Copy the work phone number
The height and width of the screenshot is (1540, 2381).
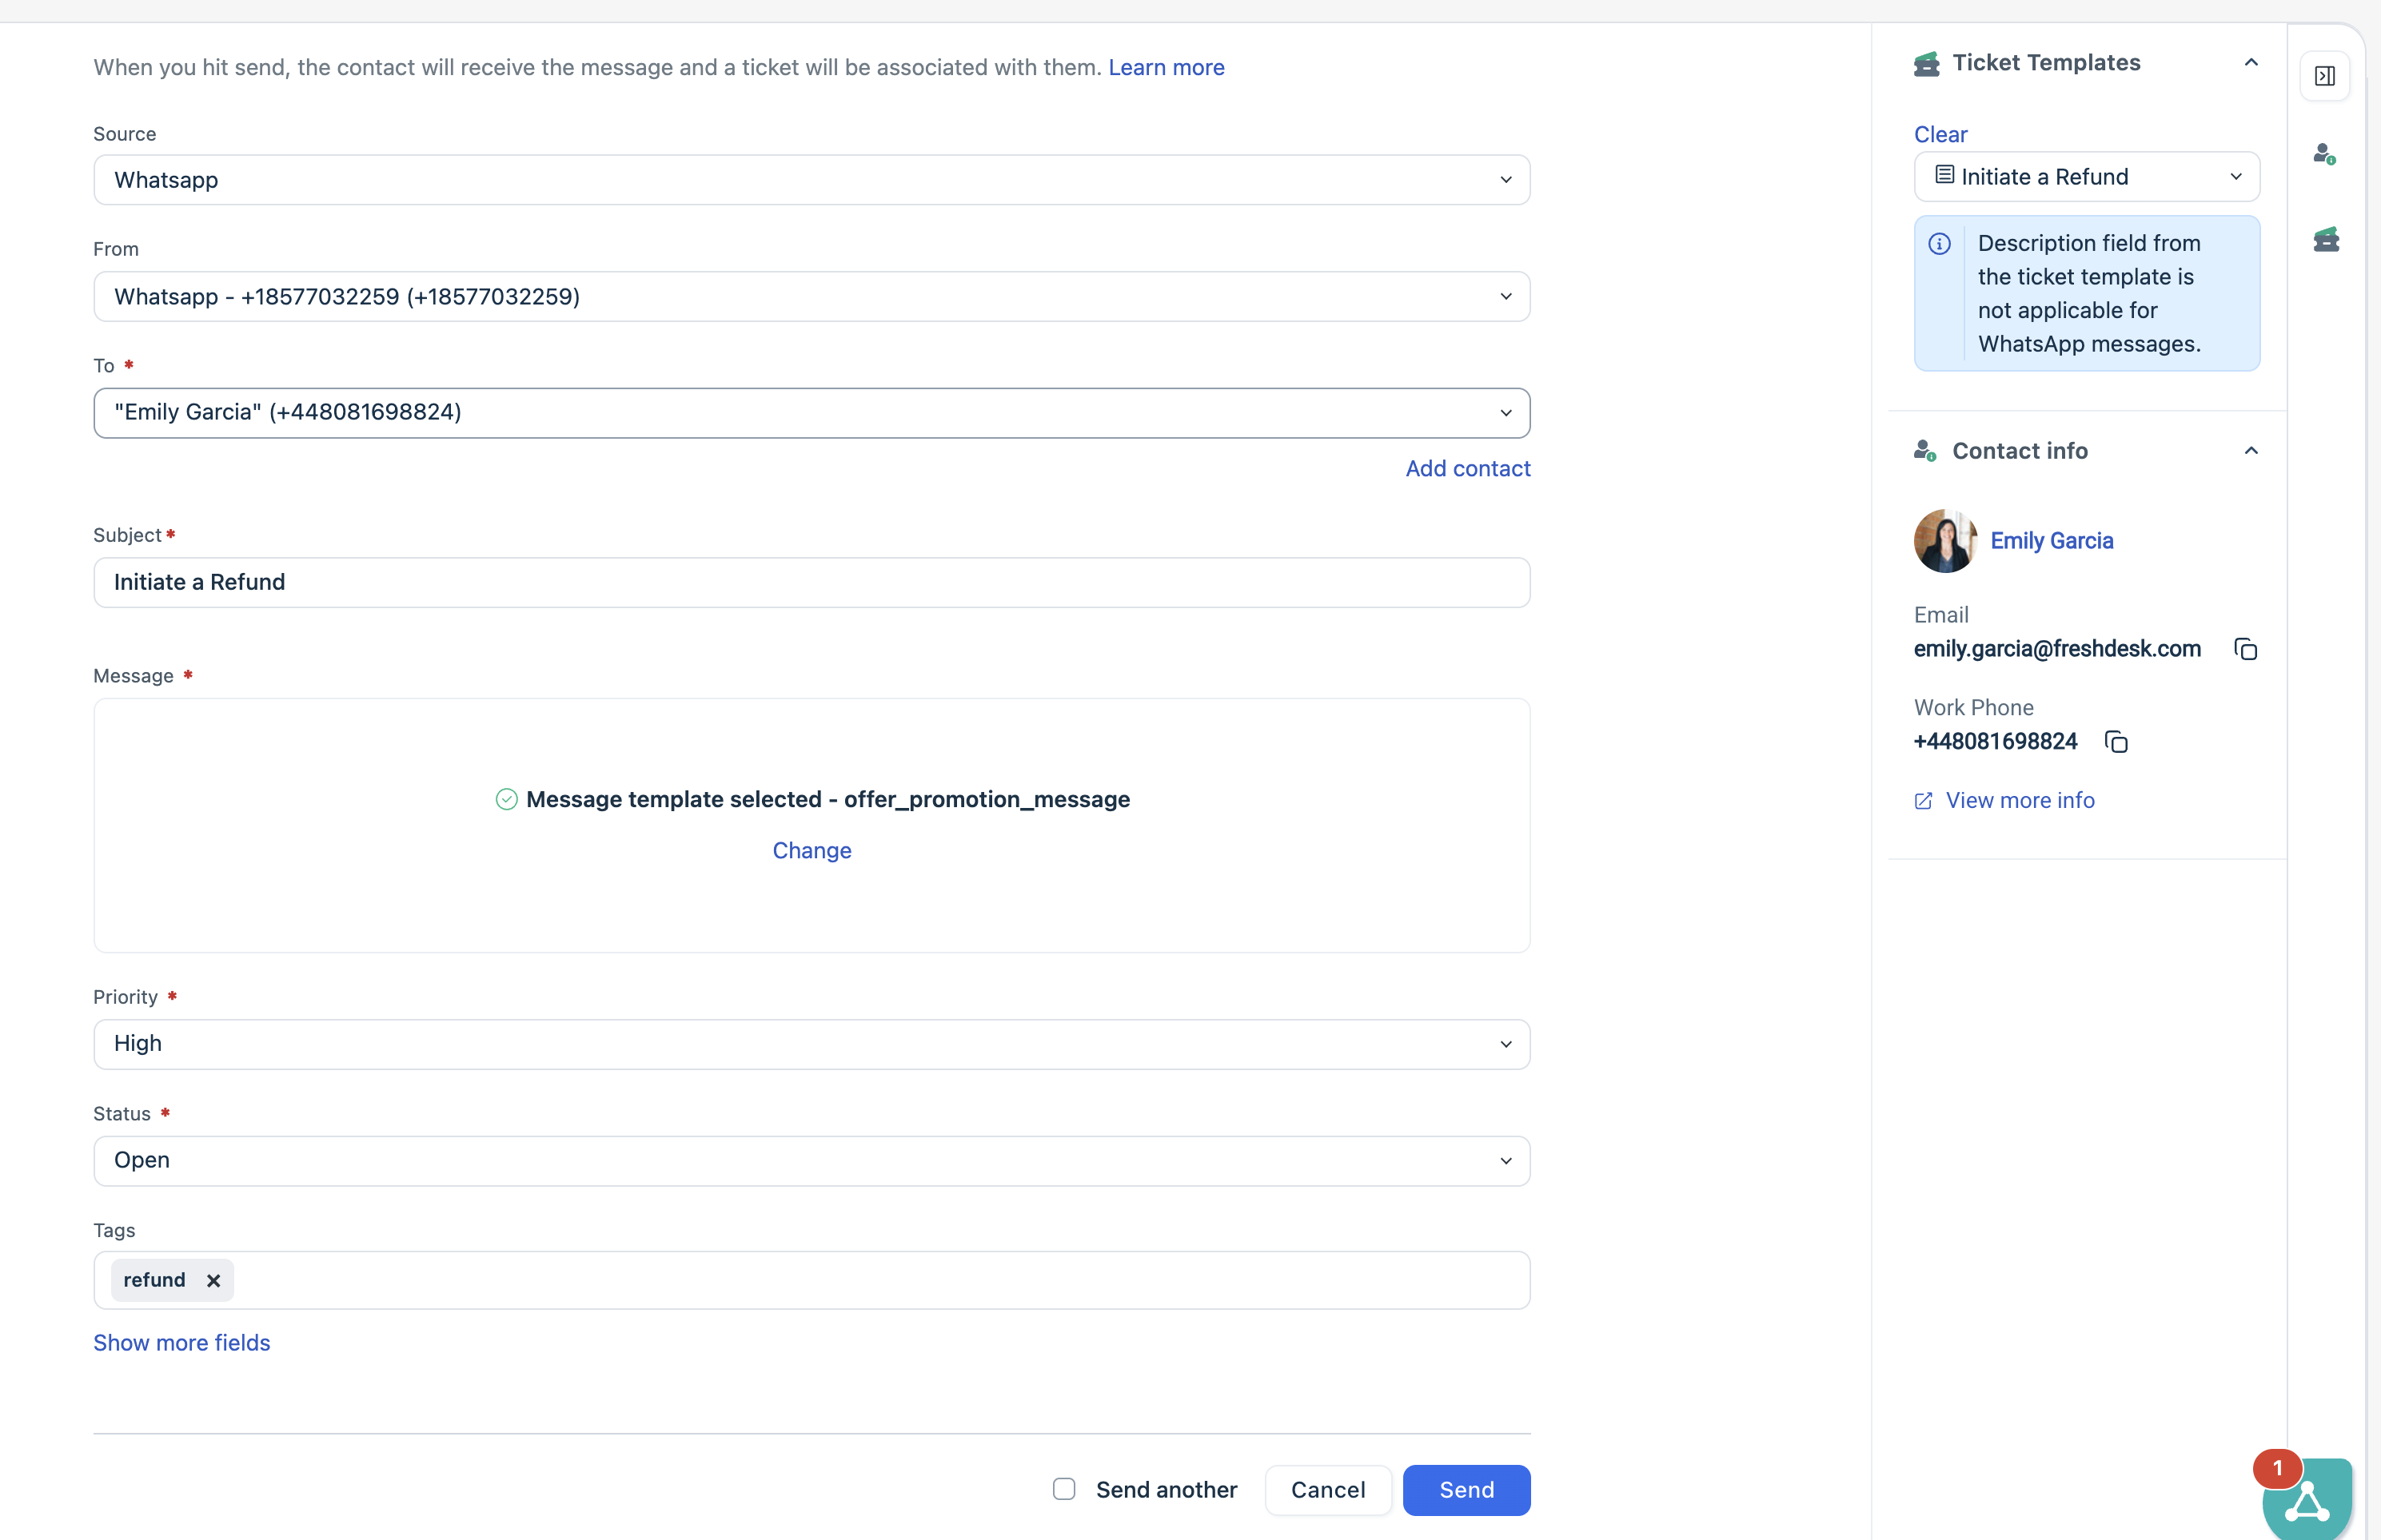coord(2116,742)
